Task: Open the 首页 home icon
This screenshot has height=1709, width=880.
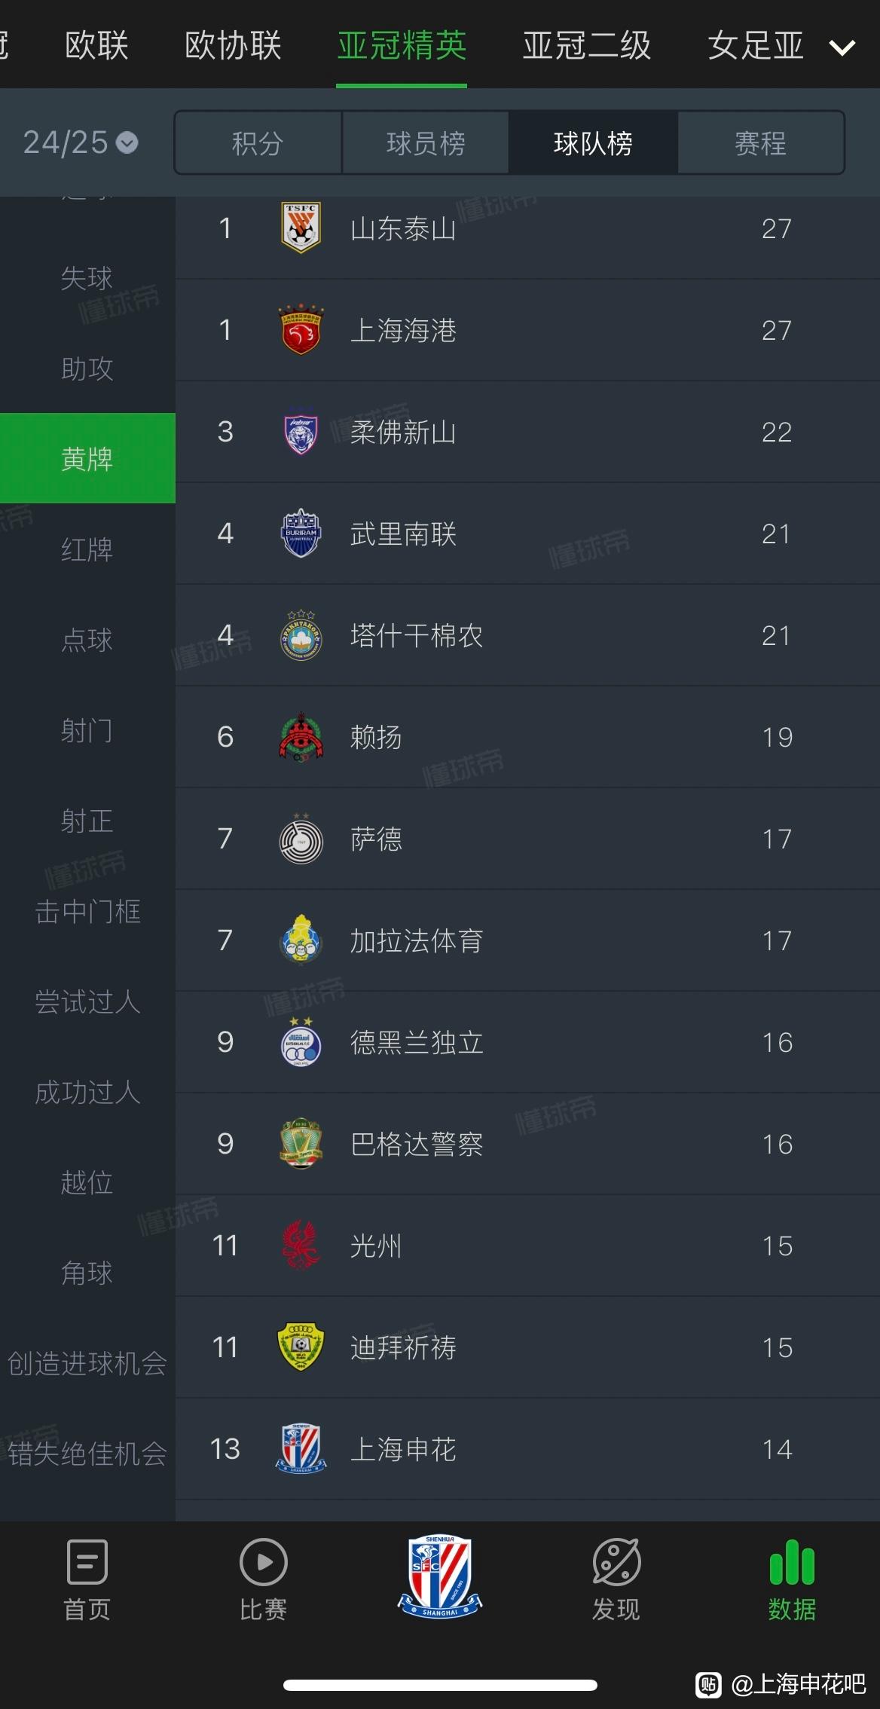Action: click(87, 1563)
